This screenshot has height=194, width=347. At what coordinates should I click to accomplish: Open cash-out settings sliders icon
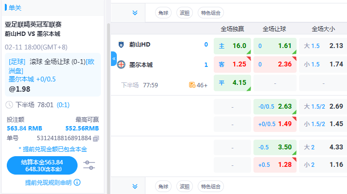[89, 165]
